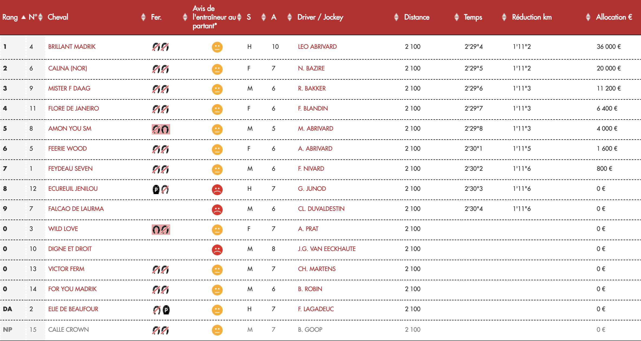Select time value 2'29"4
Image resolution: width=641 pixels, height=341 pixels.
click(474, 47)
